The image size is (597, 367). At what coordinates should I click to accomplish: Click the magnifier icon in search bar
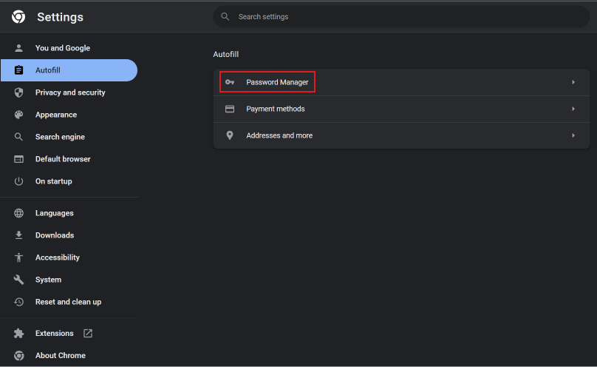(225, 17)
